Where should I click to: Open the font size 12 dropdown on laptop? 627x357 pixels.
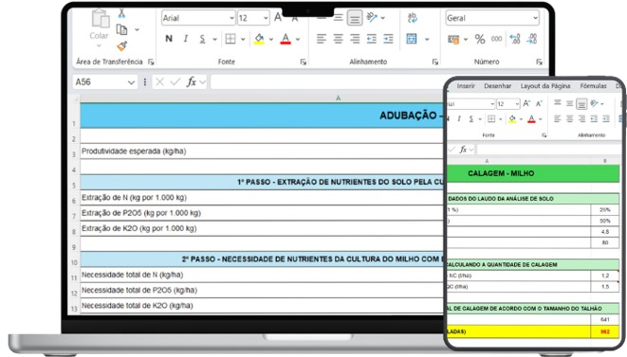pos(266,18)
